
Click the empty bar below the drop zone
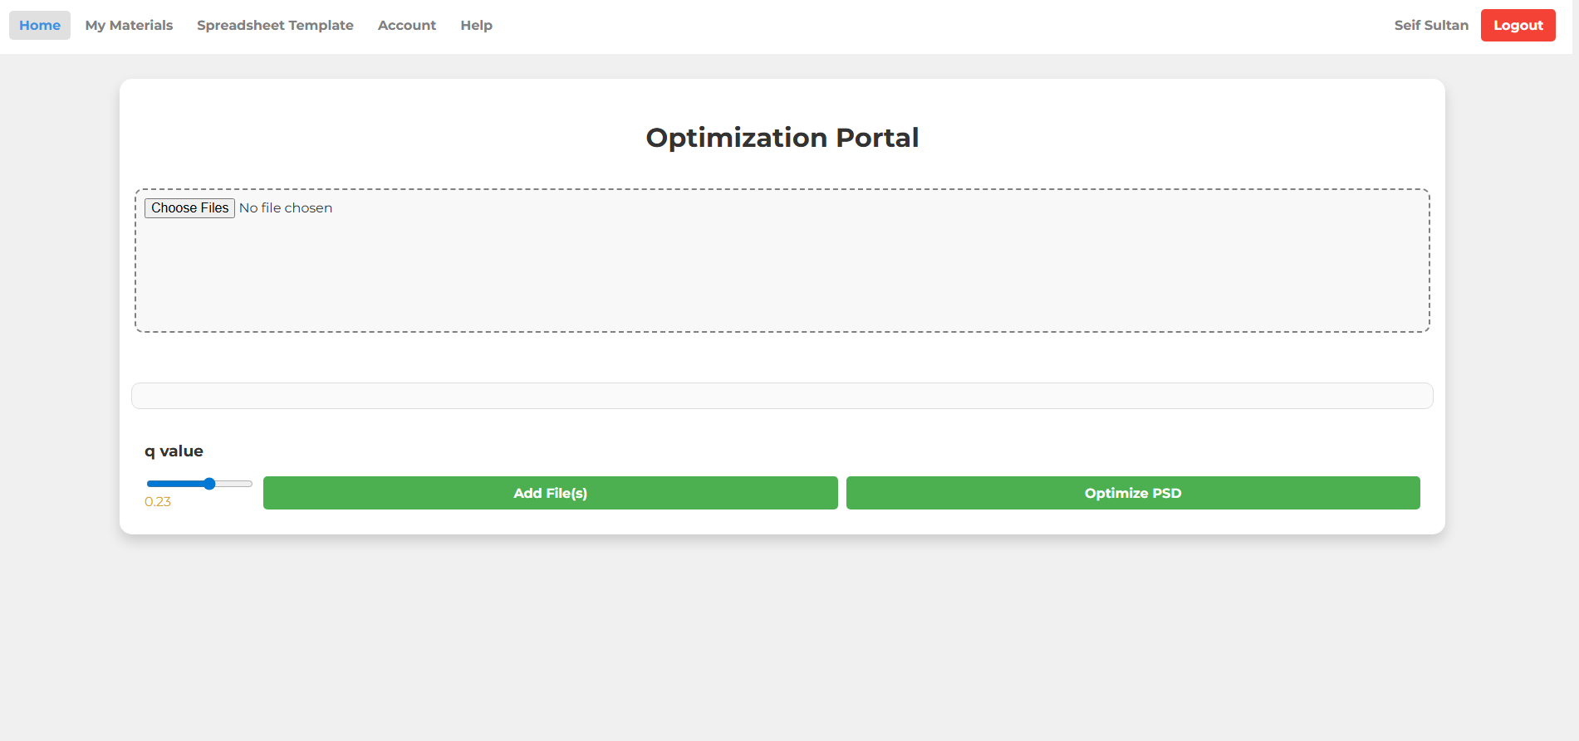pyautogui.click(x=781, y=396)
